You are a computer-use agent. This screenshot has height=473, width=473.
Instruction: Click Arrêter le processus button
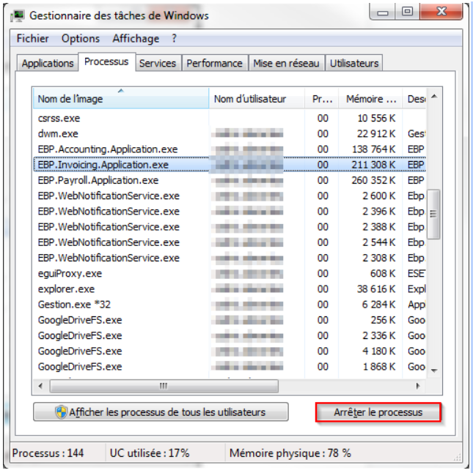click(378, 412)
